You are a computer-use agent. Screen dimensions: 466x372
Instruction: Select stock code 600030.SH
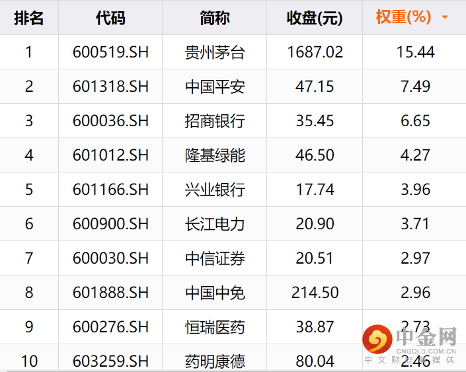pyautogui.click(x=110, y=258)
